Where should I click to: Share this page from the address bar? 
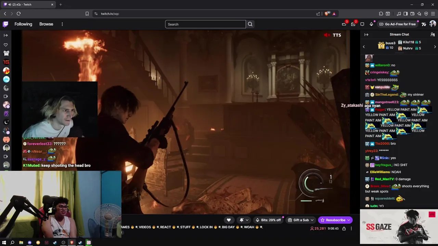[x=318, y=14]
